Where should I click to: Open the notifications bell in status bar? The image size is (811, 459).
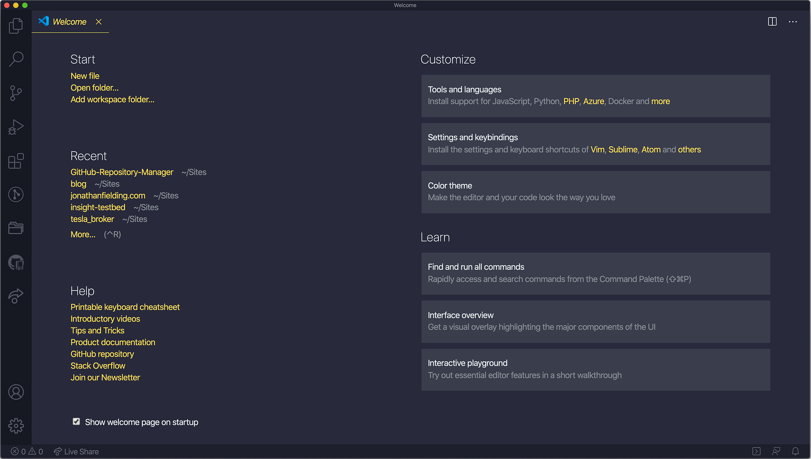pyautogui.click(x=795, y=451)
